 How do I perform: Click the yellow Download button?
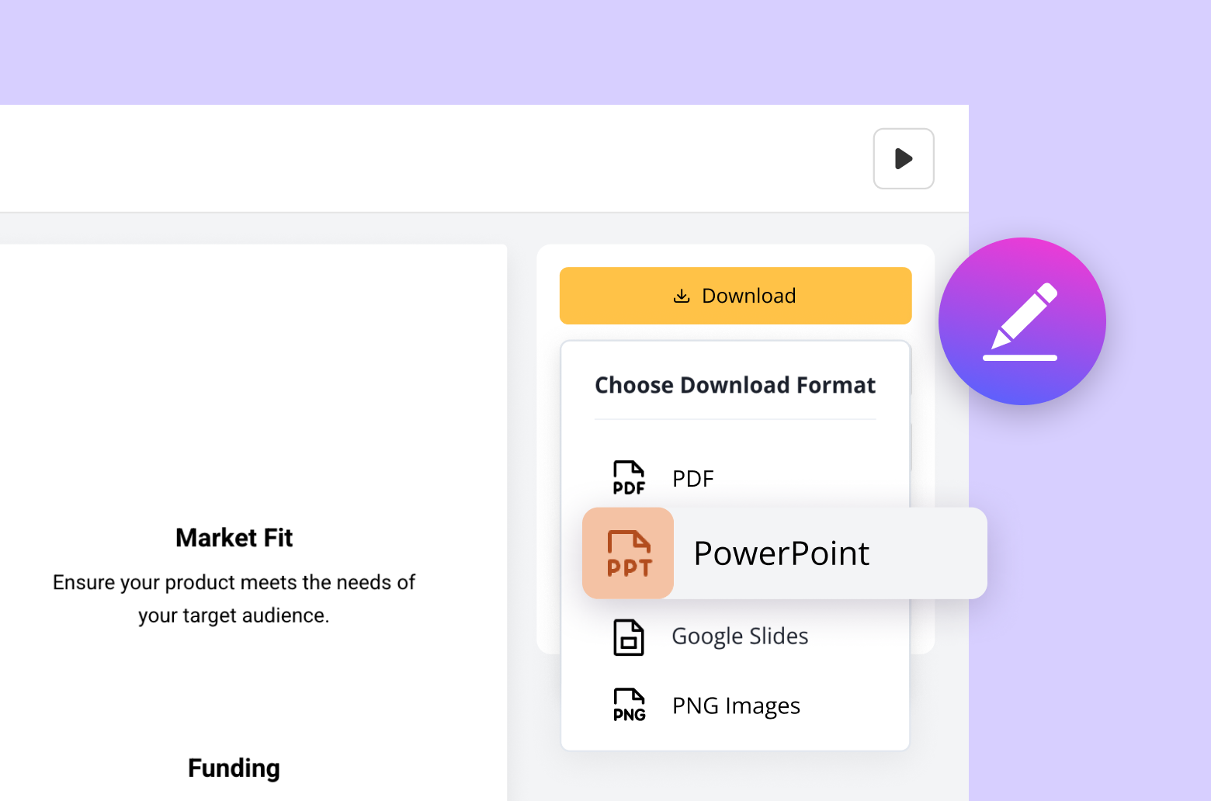point(735,296)
